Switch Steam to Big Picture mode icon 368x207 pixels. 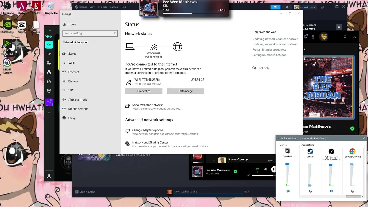click(x=322, y=7)
